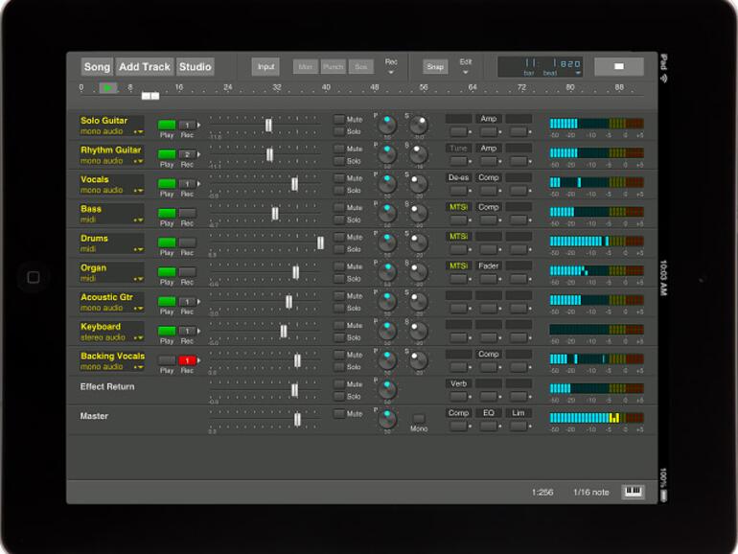Image resolution: width=738 pixels, height=554 pixels.
Task: Click the green playhead marker on the ruler
Action: click(107, 87)
